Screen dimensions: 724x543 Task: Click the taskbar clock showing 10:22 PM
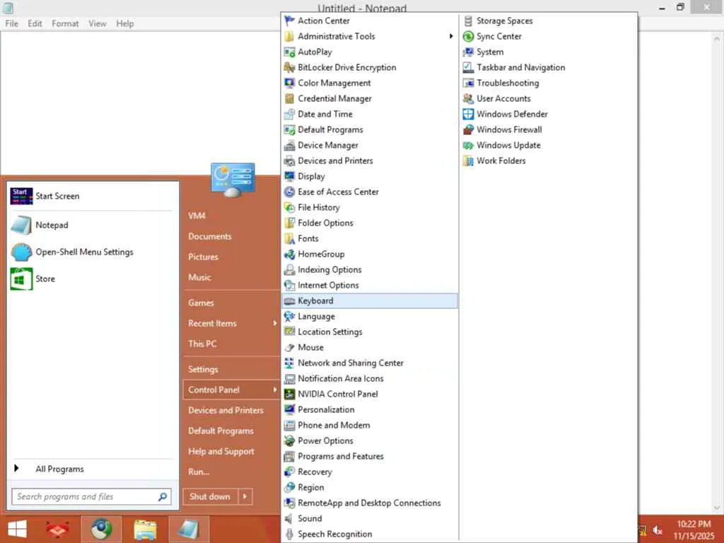pyautogui.click(x=694, y=524)
